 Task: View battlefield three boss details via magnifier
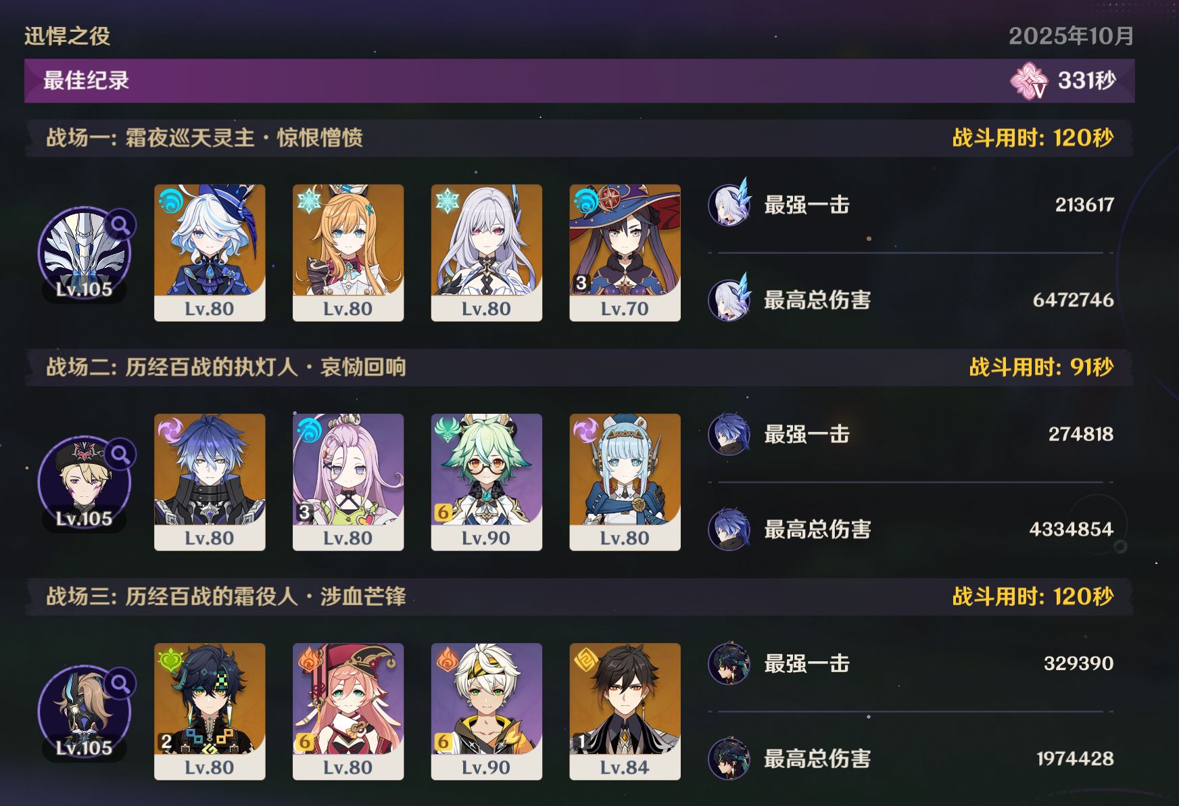click(x=120, y=684)
